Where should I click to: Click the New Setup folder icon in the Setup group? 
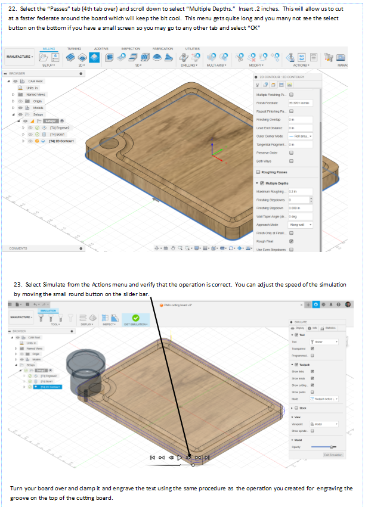tap(44, 57)
